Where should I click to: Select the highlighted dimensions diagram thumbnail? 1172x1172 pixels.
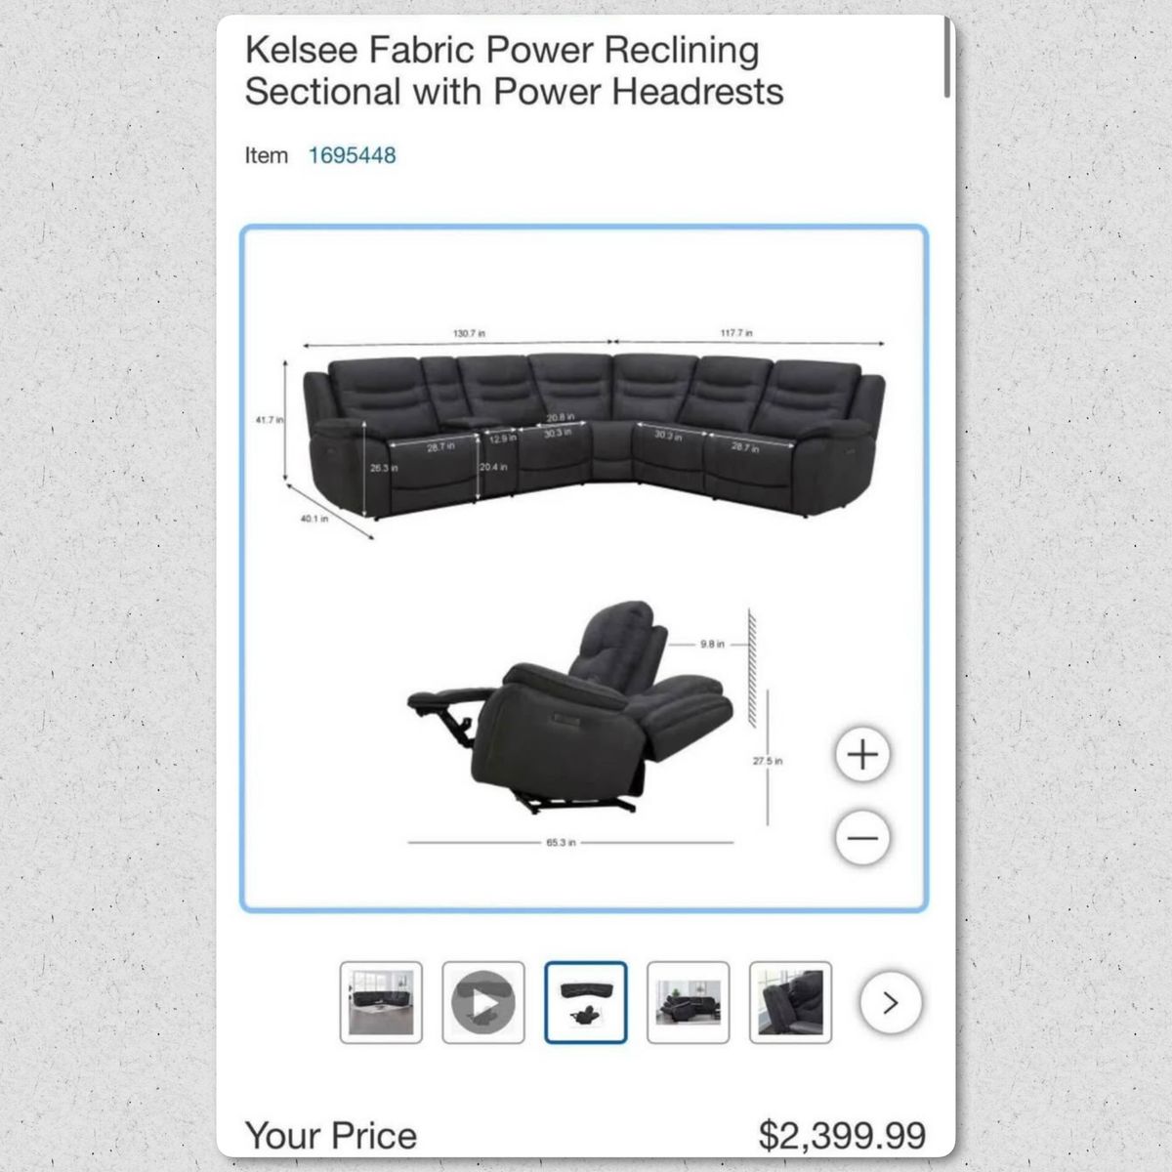586,1002
